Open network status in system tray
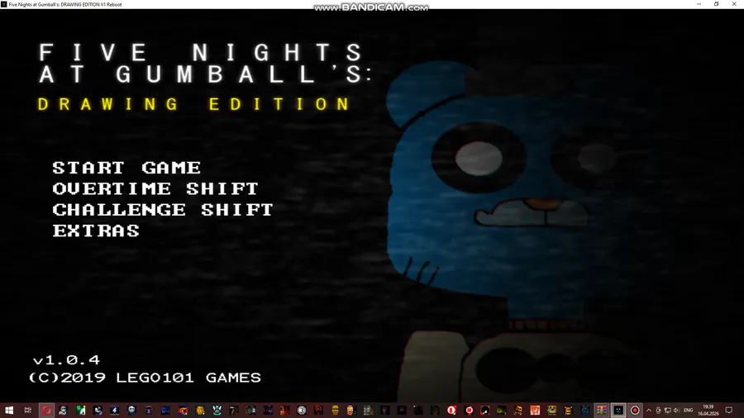This screenshot has width=744, height=418. pos(667,411)
